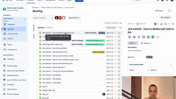Open the Quick filters dropdown
The height and width of the screenshot is (99, 176).
pos(74,18)
